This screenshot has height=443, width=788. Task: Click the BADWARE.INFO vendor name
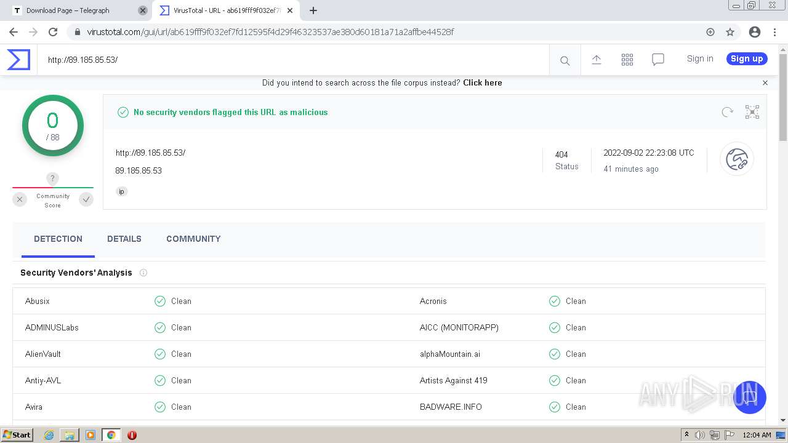(x=451, y=407)
